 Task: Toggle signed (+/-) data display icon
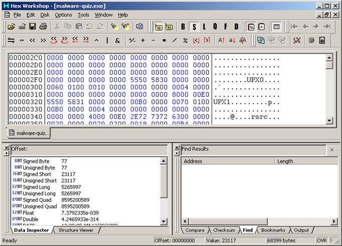[x=251, y=27]
